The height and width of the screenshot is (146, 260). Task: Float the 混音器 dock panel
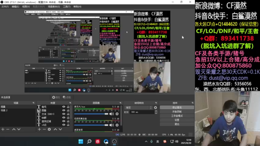(120, 103)
